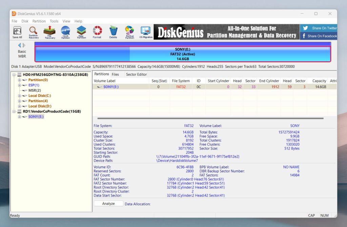347x227 pixels.
Task: Open the Format tool
Action: [x=97, y=32]
